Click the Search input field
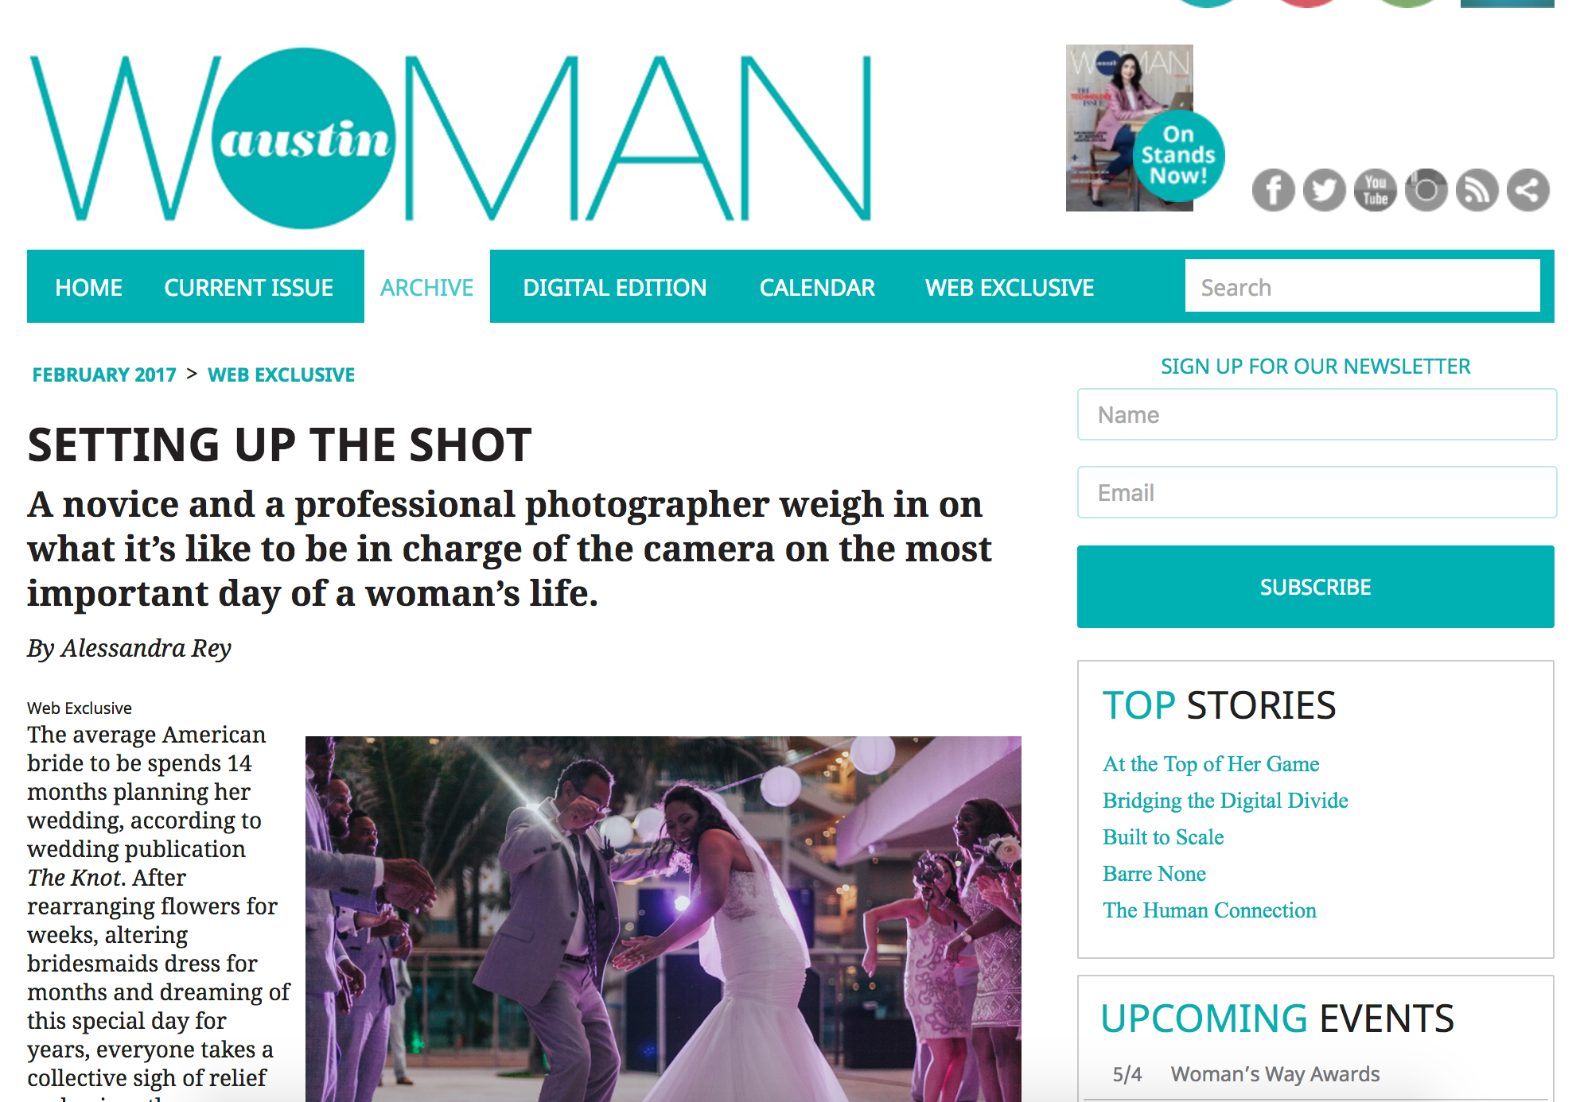 click(x=1362, y=286)
